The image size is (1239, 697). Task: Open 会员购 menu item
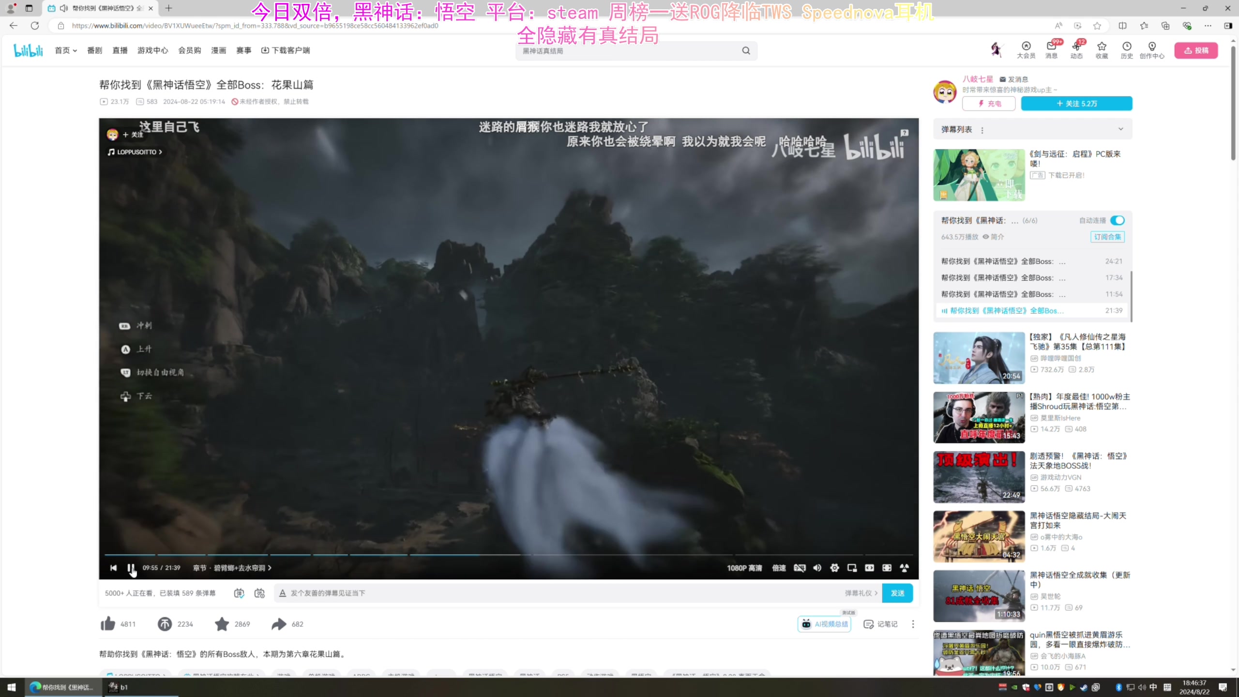point(189,50)
